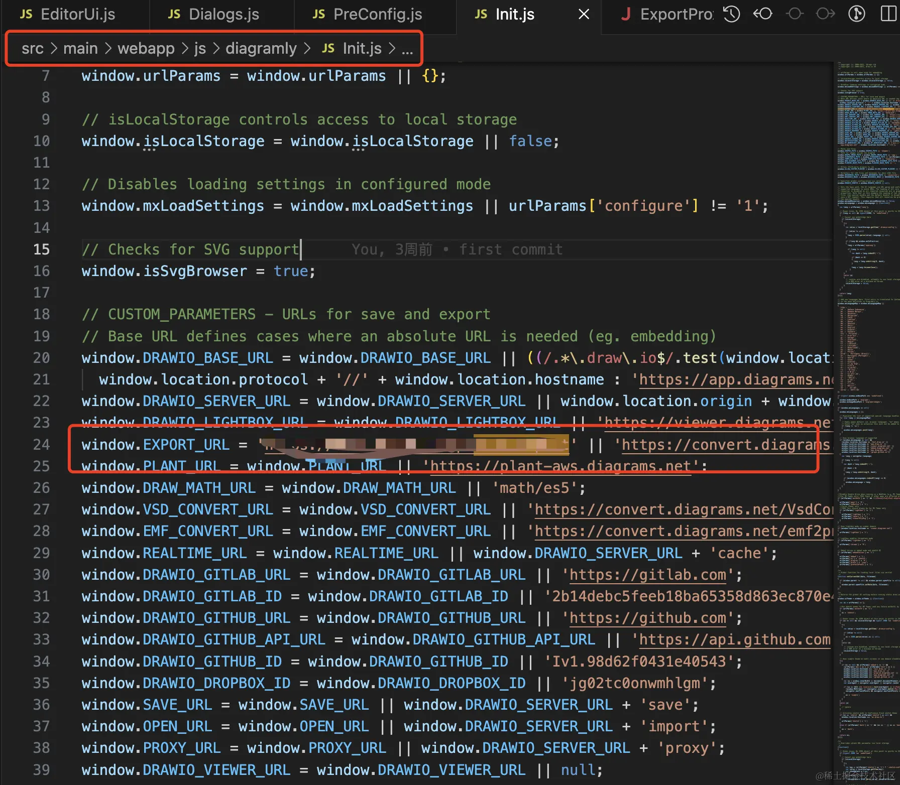900x785 pixels.
Task: Click the 'cache' string on line 29
Action: [739, 553]
